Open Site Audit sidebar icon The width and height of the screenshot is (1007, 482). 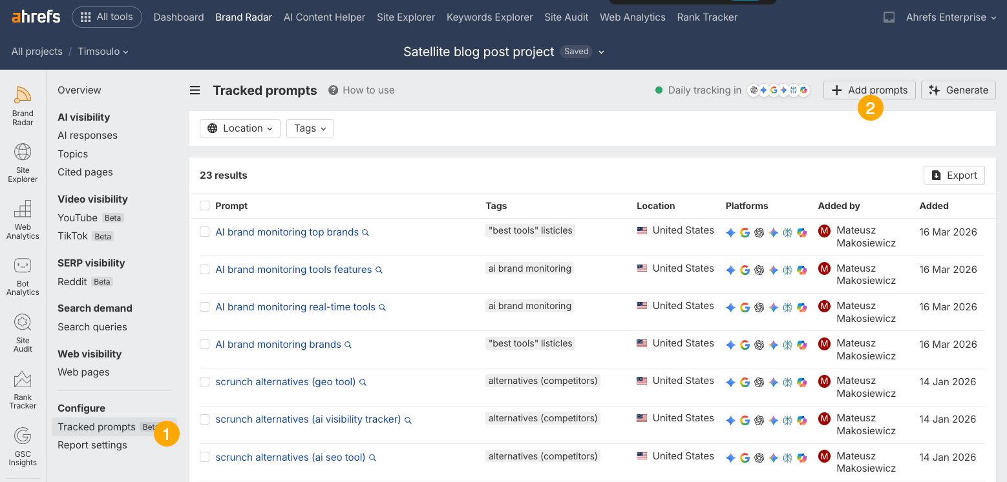(23, 333)
